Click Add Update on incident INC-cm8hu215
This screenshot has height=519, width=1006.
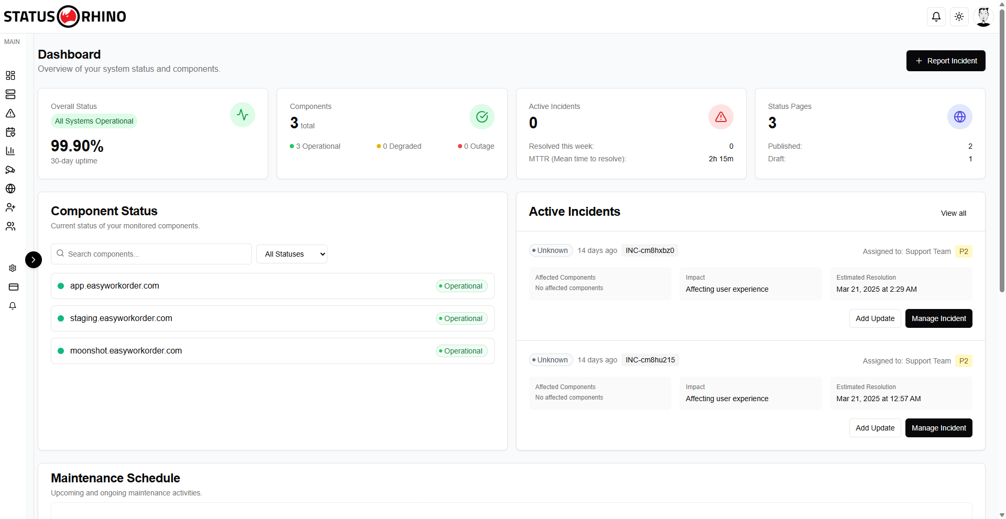click(874, 428)
